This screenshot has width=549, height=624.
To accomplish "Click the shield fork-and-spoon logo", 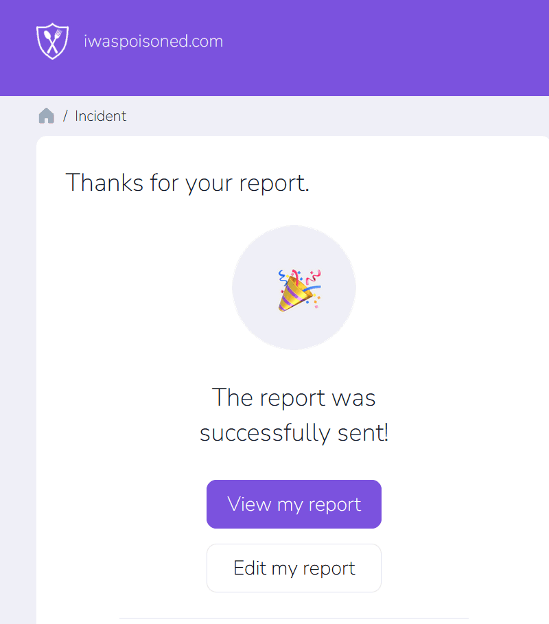I will pos(53,41).
